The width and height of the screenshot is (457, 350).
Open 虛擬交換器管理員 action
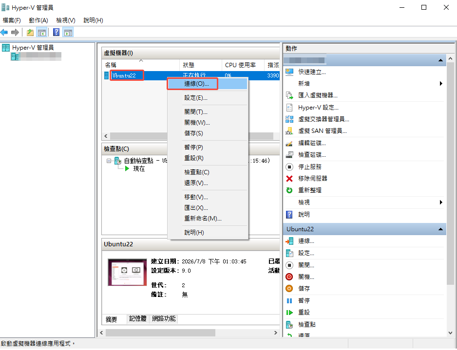323,119
